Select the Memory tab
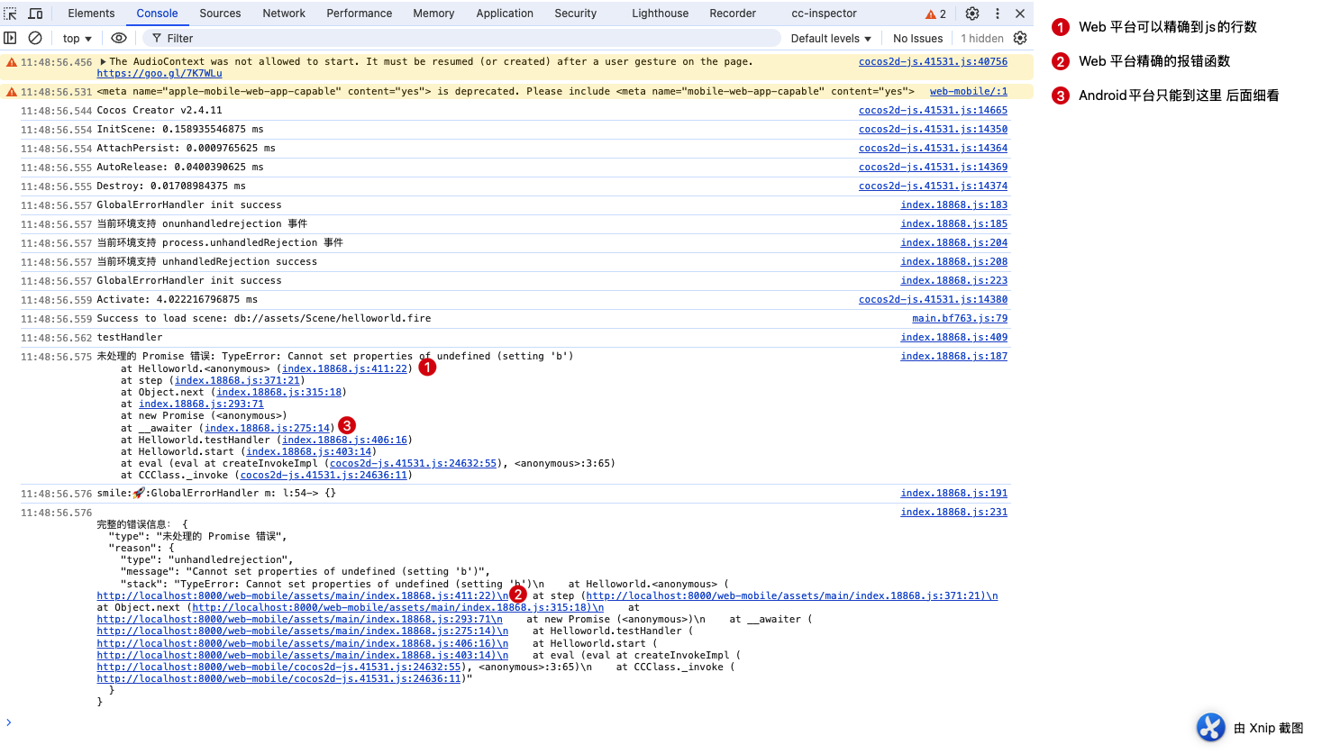 click(433, 14)
